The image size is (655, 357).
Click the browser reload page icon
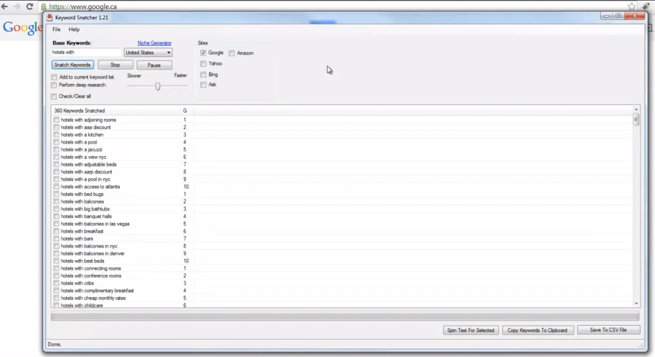pos(29,7)
